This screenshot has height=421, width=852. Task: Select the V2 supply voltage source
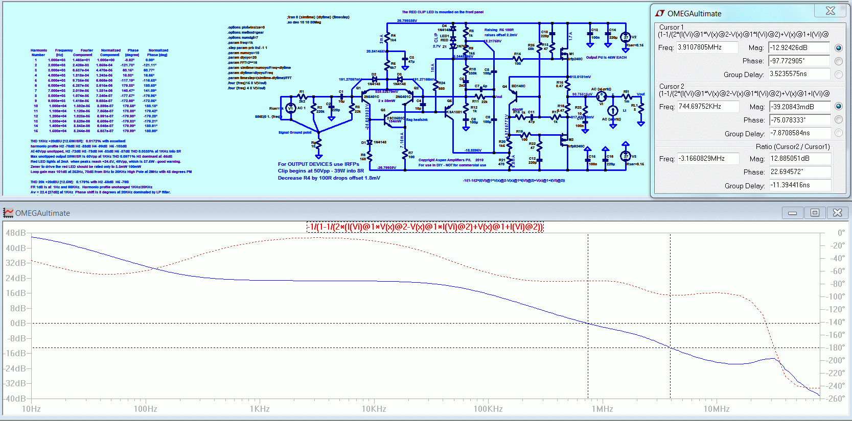click(625, 37)
